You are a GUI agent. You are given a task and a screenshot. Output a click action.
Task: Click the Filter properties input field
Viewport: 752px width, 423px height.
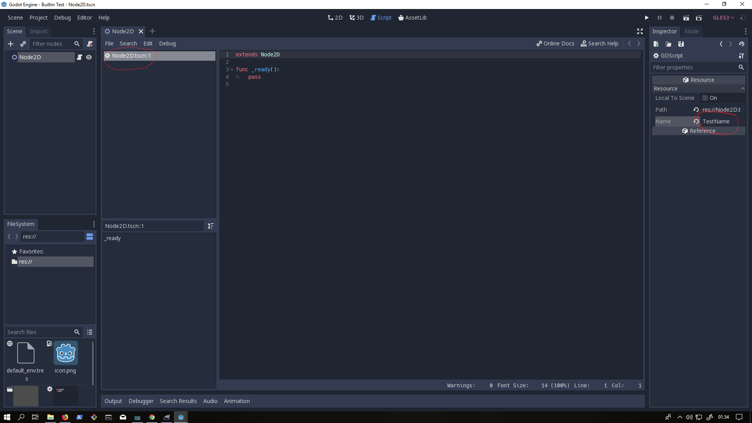click(x=693, y=67)
